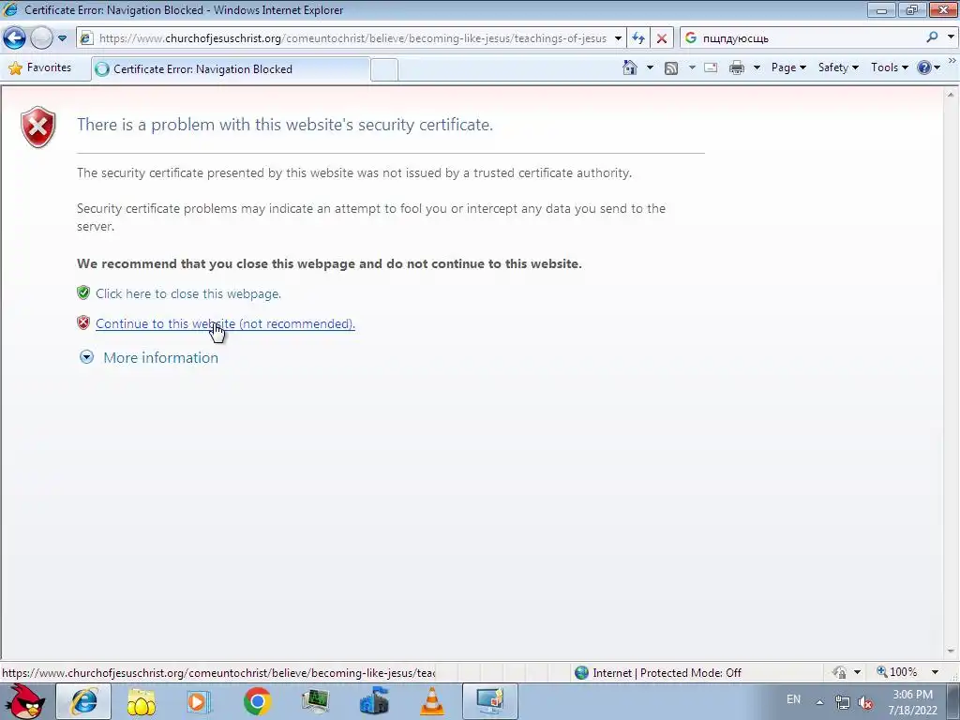960x720 pixels.
Task: Open VLC media player cone icon
Action: point(432,701)
